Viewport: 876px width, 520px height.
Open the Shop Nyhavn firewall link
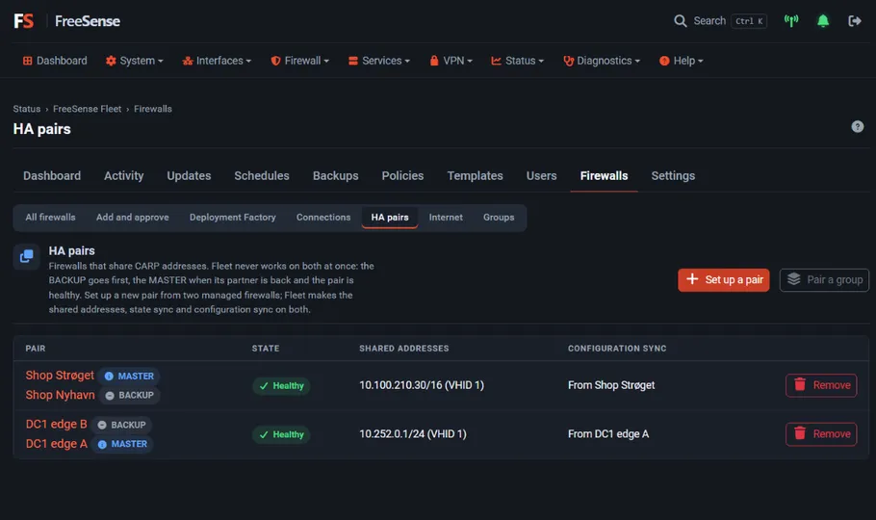(61, 395)
